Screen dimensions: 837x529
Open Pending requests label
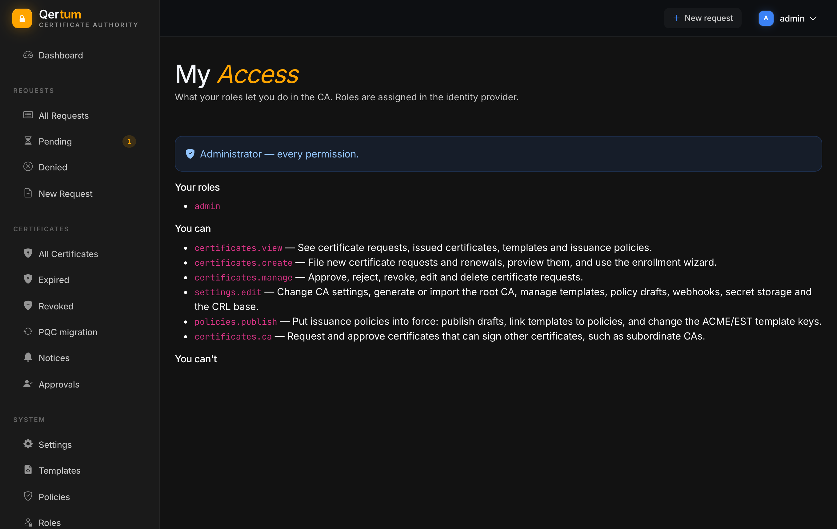(55, 141)
